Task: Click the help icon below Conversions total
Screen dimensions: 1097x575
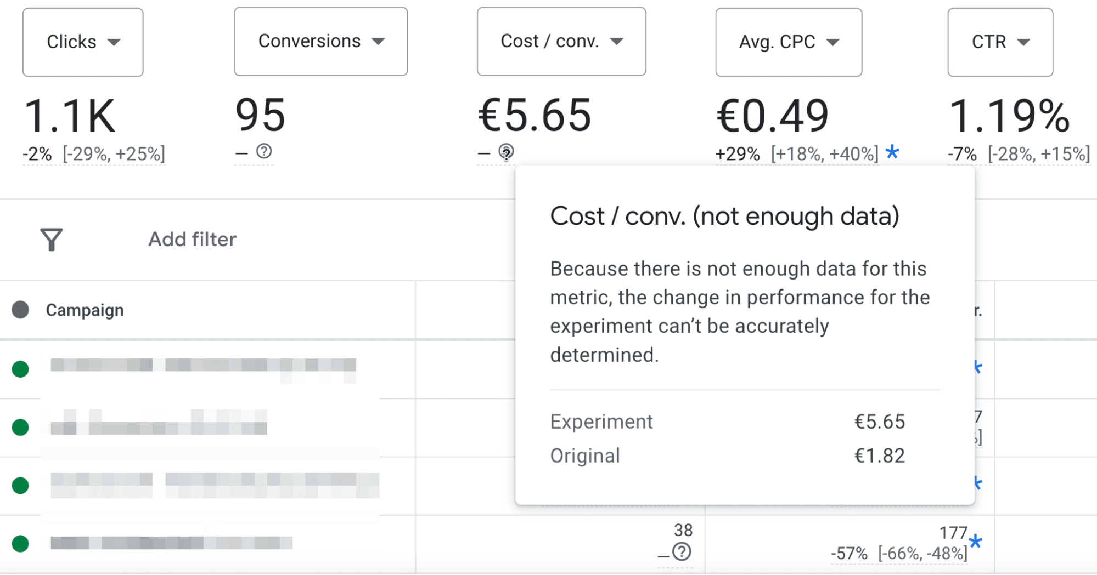Action: tap(263, 152)
